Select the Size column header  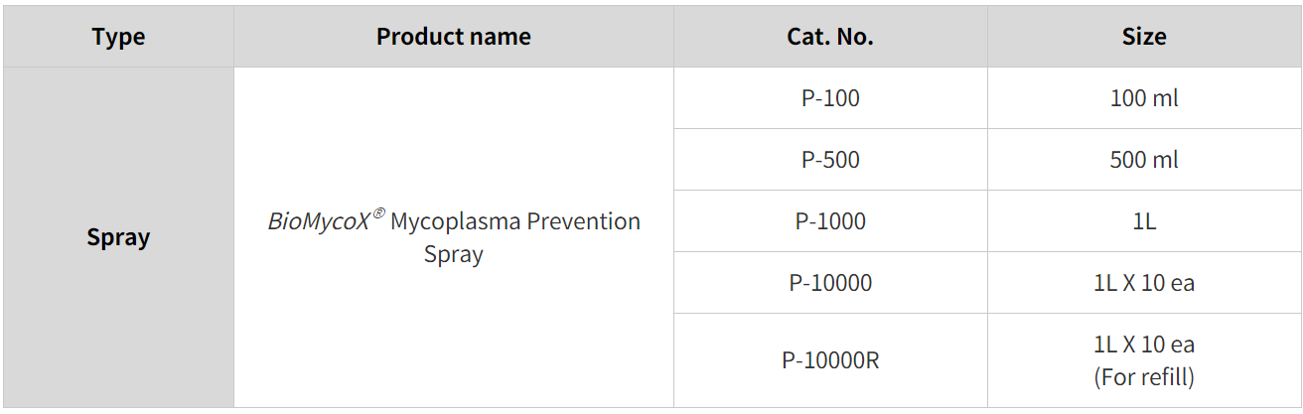click(x=1144, y=37)
